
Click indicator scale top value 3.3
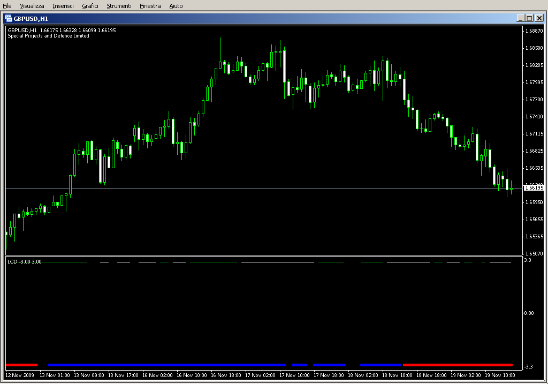click(x=527, y=260)
